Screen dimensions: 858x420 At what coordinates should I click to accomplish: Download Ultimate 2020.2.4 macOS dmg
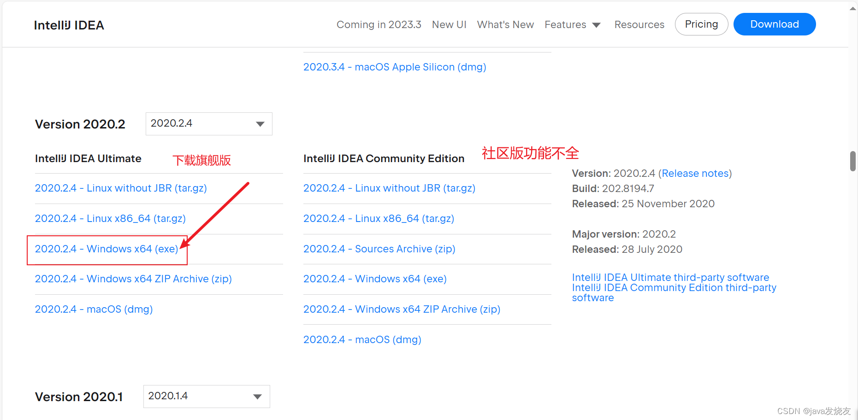pos(94,309)
